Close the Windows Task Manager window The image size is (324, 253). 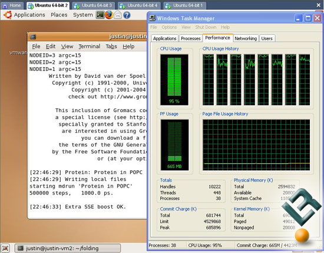point(318,18)
